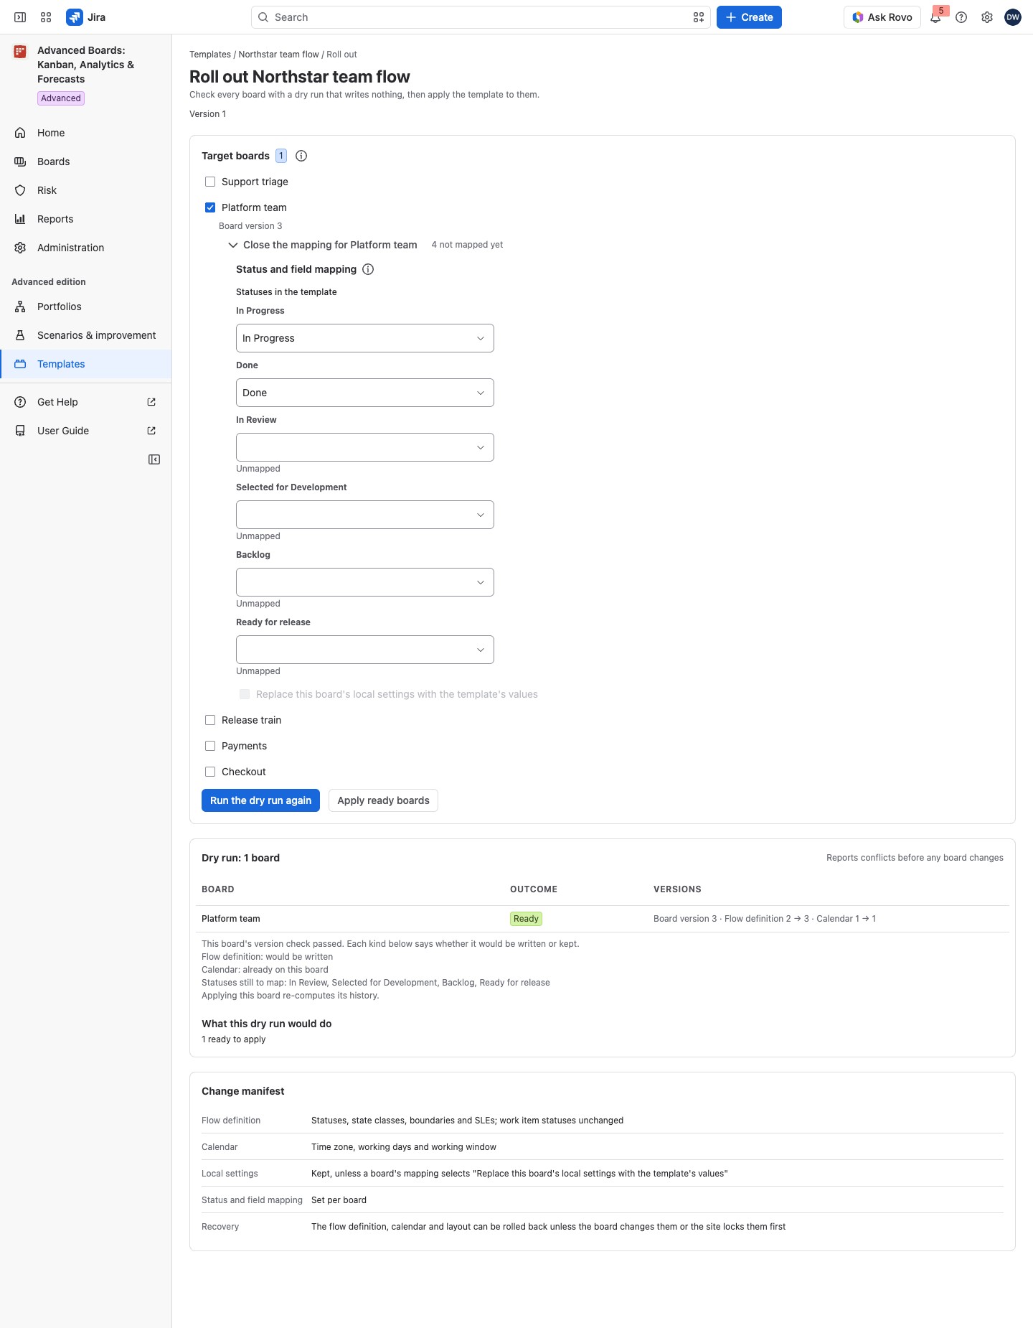Click the external link icon beside Get Help
Image resolution: width=1033 pixels, height=1328 pixels.
[x=151, y=402]
